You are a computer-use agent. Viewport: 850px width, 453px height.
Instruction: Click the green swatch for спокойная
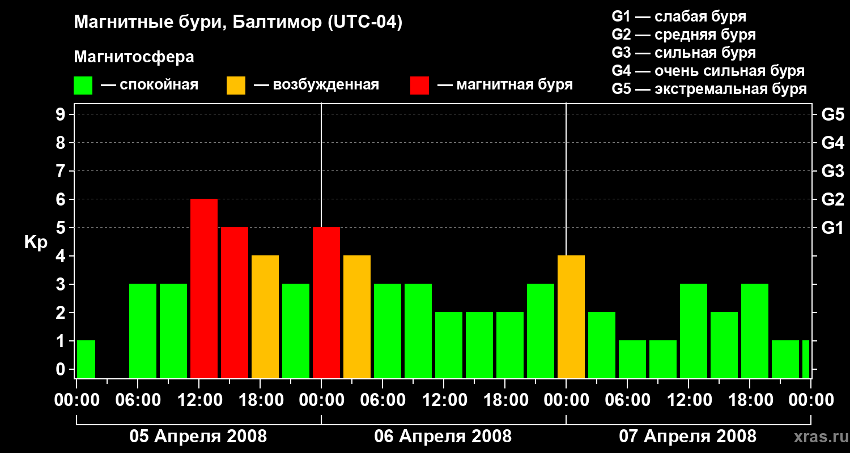(x=83, y=86)
